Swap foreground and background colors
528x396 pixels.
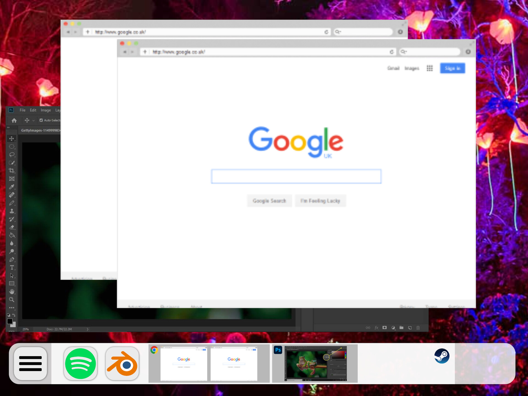pos(14,315)
